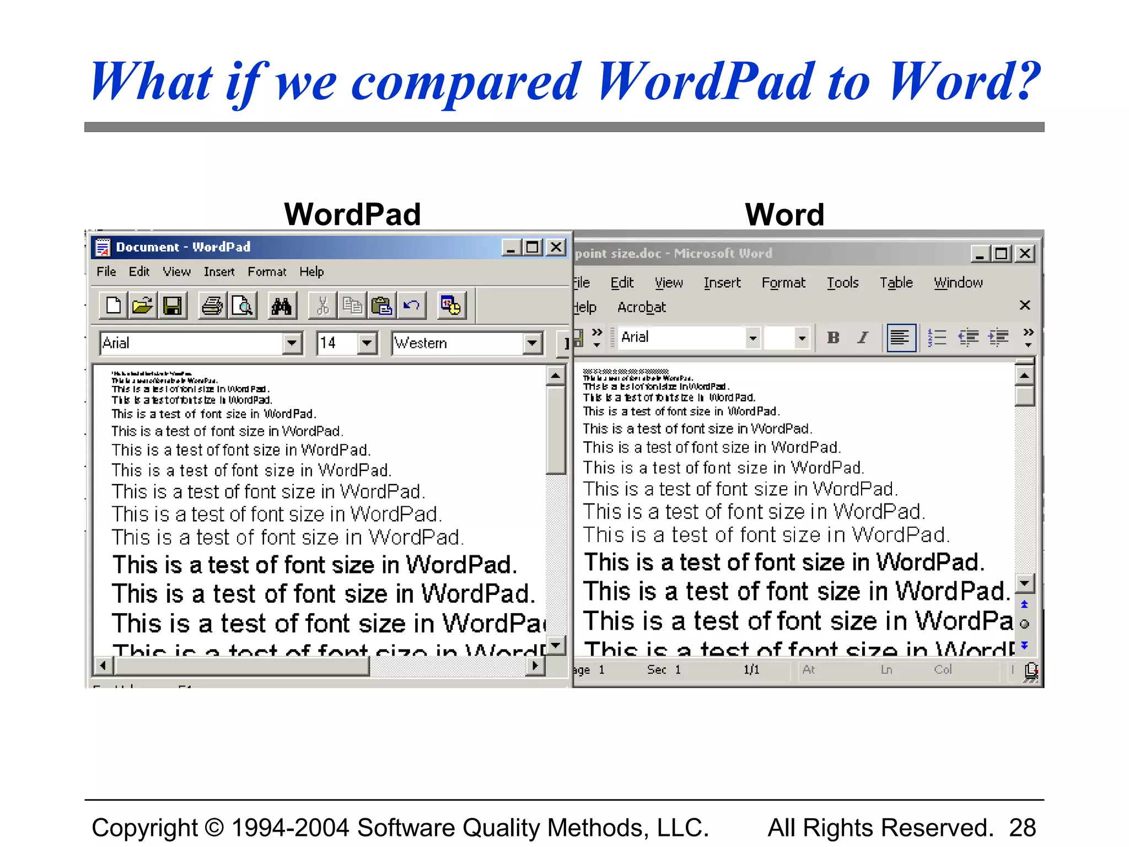This screenshot has width=1129, height=847.
Task: Click WordPad horizontal scrollbar right arrow
Action: pyautogui.click(x=534, y=666)
